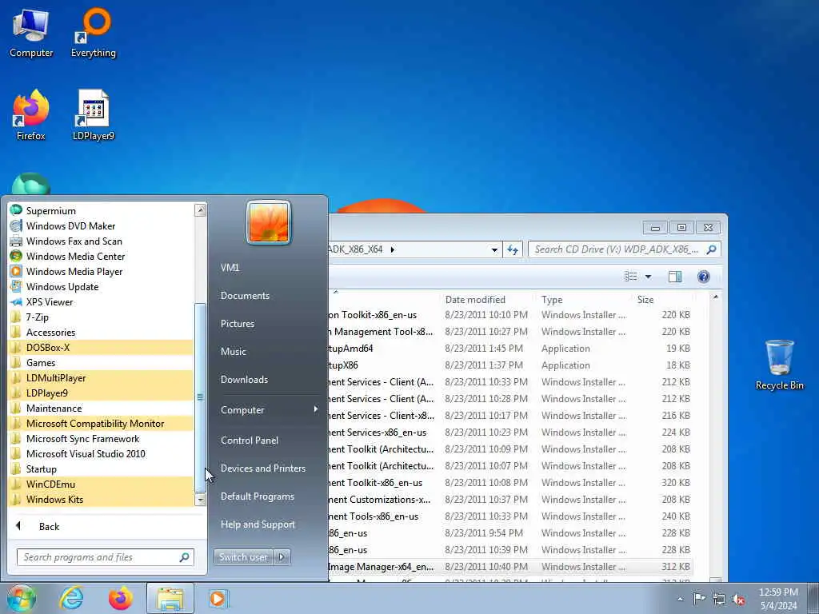The width and height of the screenshot is (819, 614).
Task: Show hidden system tray icons
Action: coord(680,599)
